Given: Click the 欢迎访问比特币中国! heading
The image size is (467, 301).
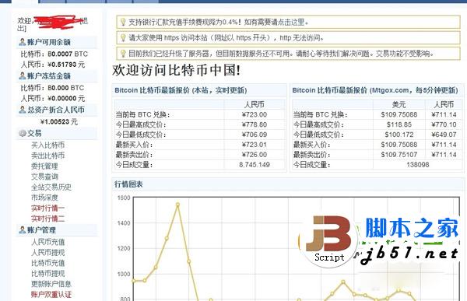Looking at the screenshot, I should click(176, 71).
